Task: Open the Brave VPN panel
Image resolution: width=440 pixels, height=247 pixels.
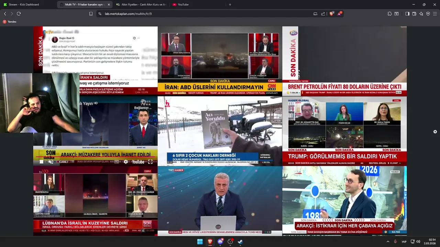Action: pos(428,14)
